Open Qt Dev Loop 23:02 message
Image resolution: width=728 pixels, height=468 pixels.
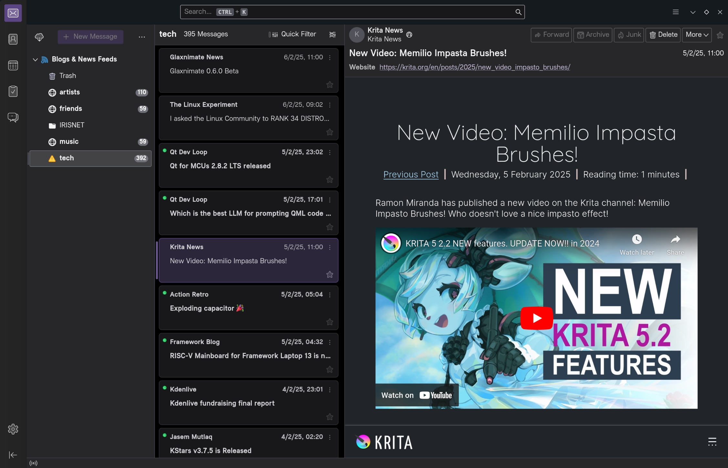tap(249, 165)
